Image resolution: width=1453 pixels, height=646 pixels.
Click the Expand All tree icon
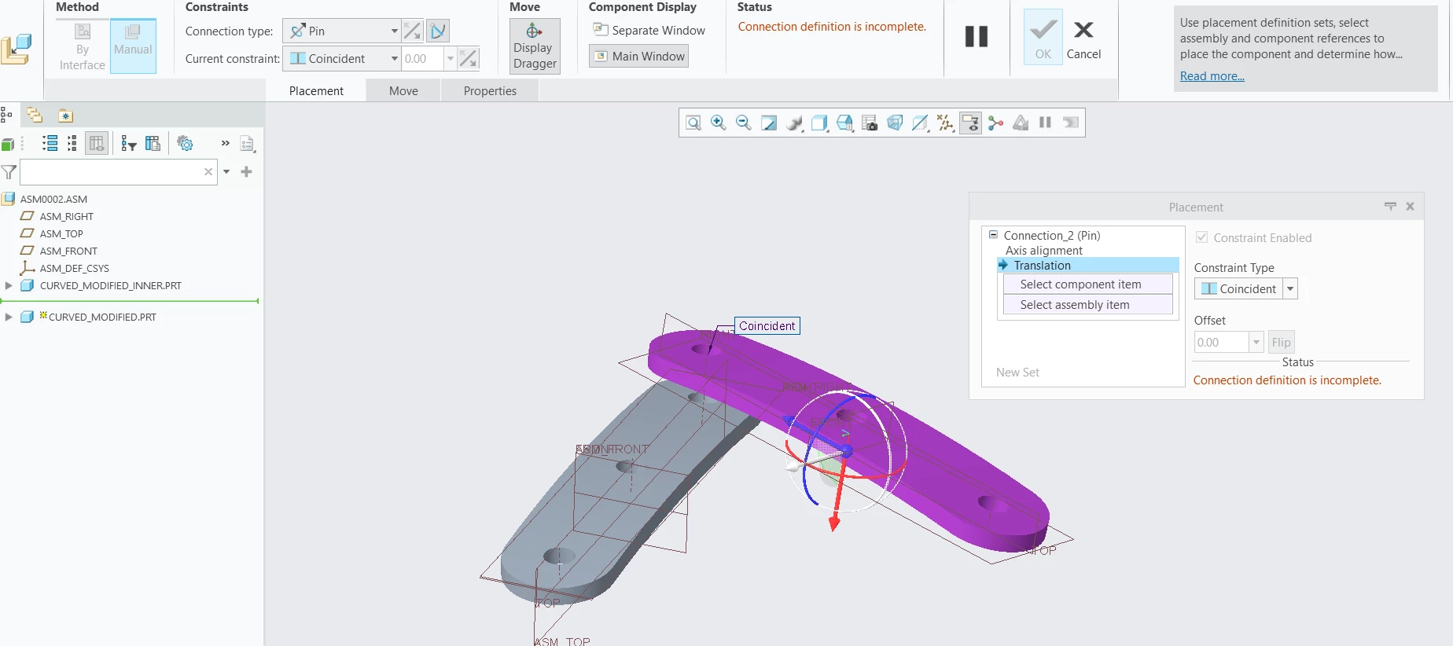tap(50, 143)
